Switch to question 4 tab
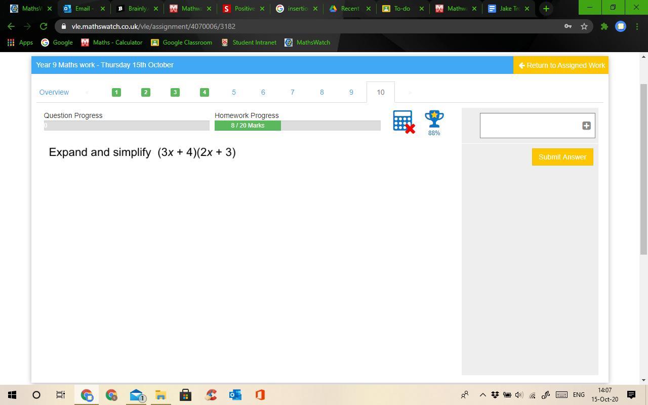The image size is (648, 405). [x=205, y=92]
